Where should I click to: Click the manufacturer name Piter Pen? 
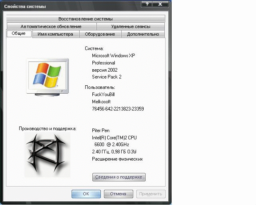[101, 131]
